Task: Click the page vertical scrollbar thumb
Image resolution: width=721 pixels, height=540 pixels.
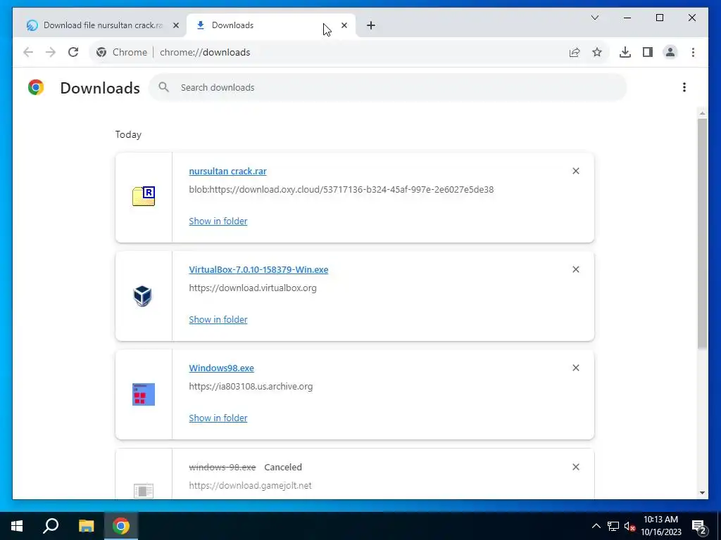Action: pos(702,233)
